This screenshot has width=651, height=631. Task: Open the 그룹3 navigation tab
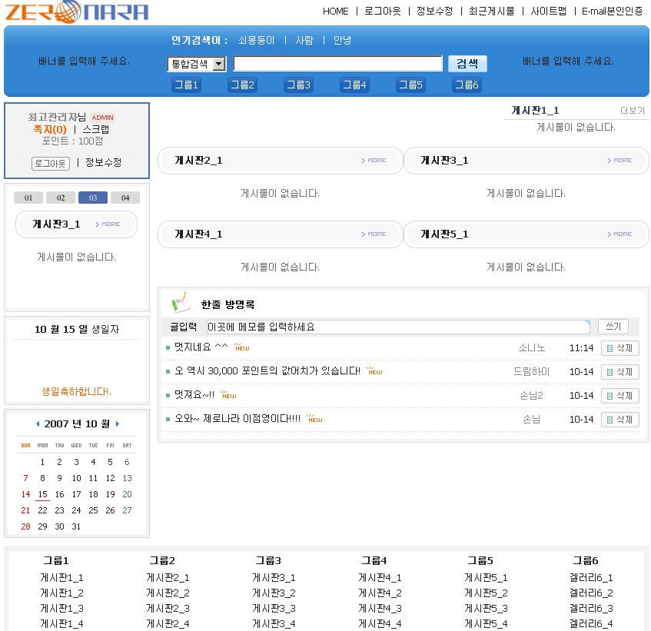(x=298, y=85)
